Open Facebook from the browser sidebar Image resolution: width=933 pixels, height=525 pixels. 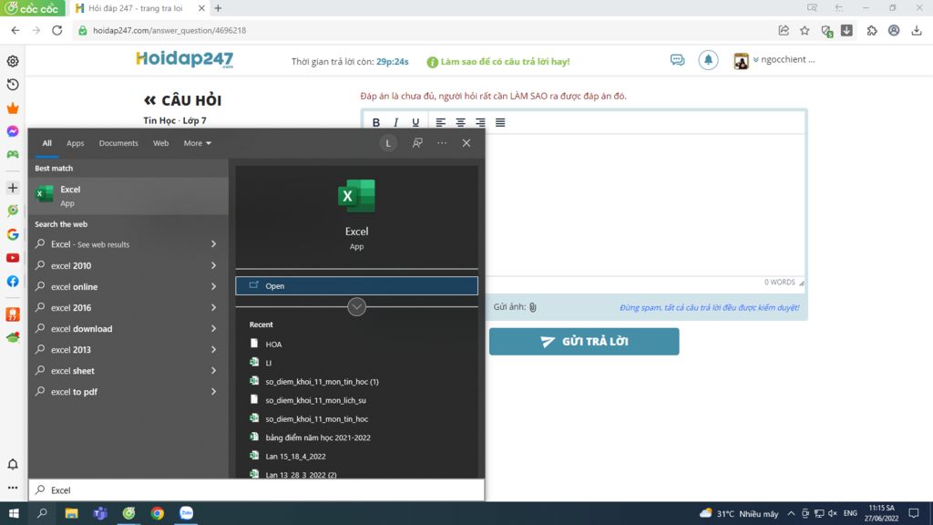[x=13, y=281]
